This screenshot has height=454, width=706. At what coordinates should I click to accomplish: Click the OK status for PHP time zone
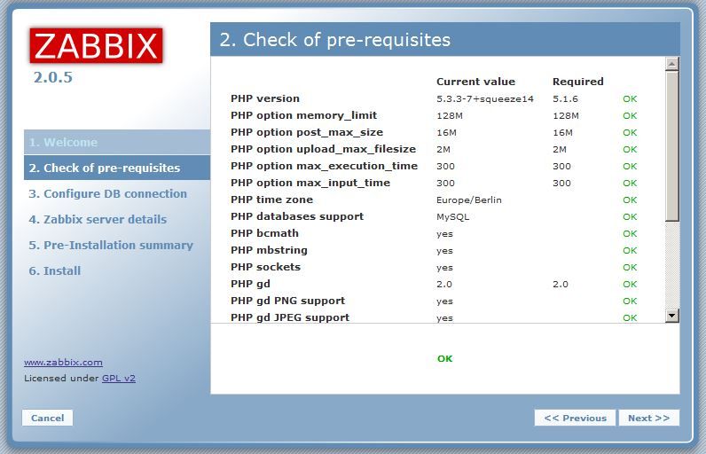click(630, 200)
